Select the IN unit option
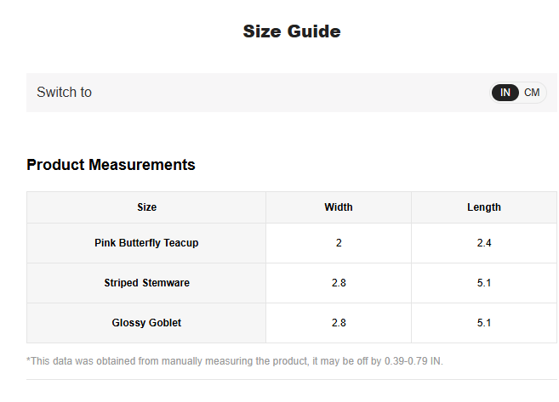The image size is (559, 402). coord(505,93)
